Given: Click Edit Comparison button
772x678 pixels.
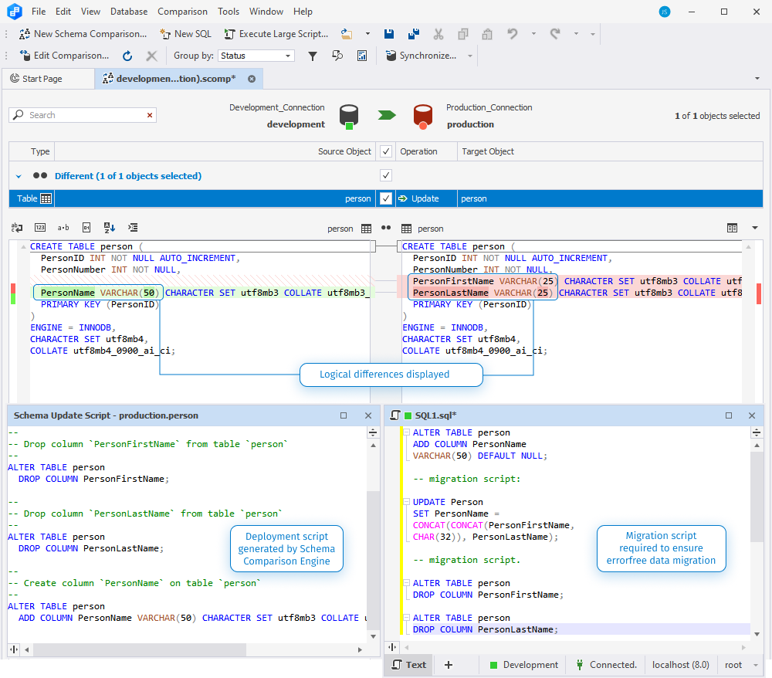Looking at the screenshot, I should coord(64,56).
